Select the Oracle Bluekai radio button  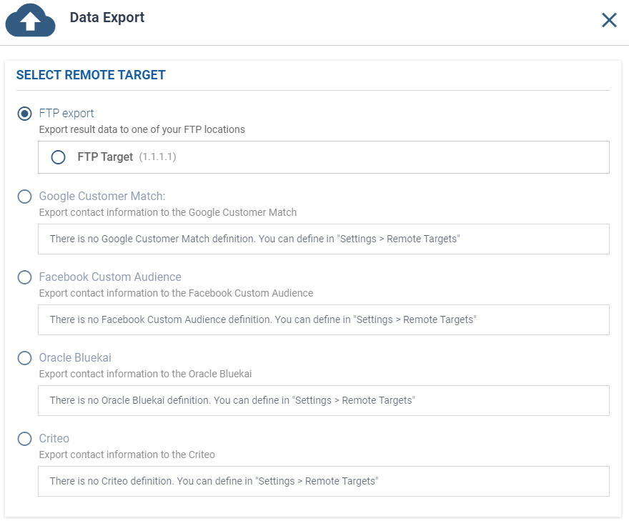click(25, 358)
